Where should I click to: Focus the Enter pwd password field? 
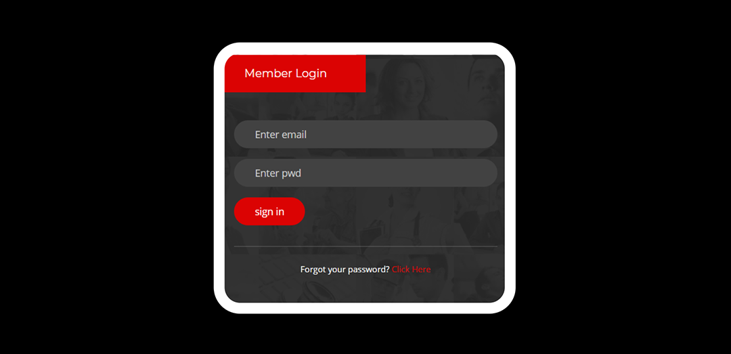pos(365,173)
